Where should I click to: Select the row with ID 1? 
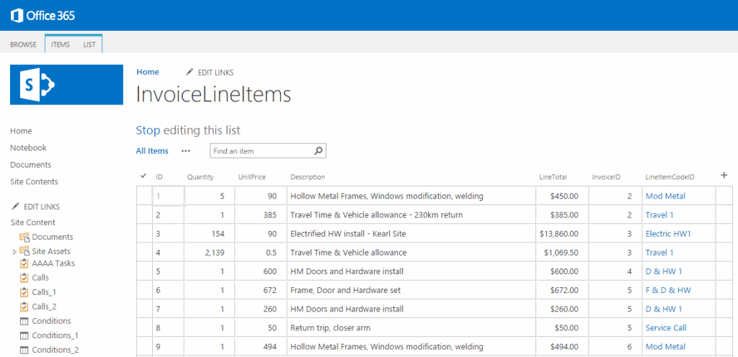point(144,196)
